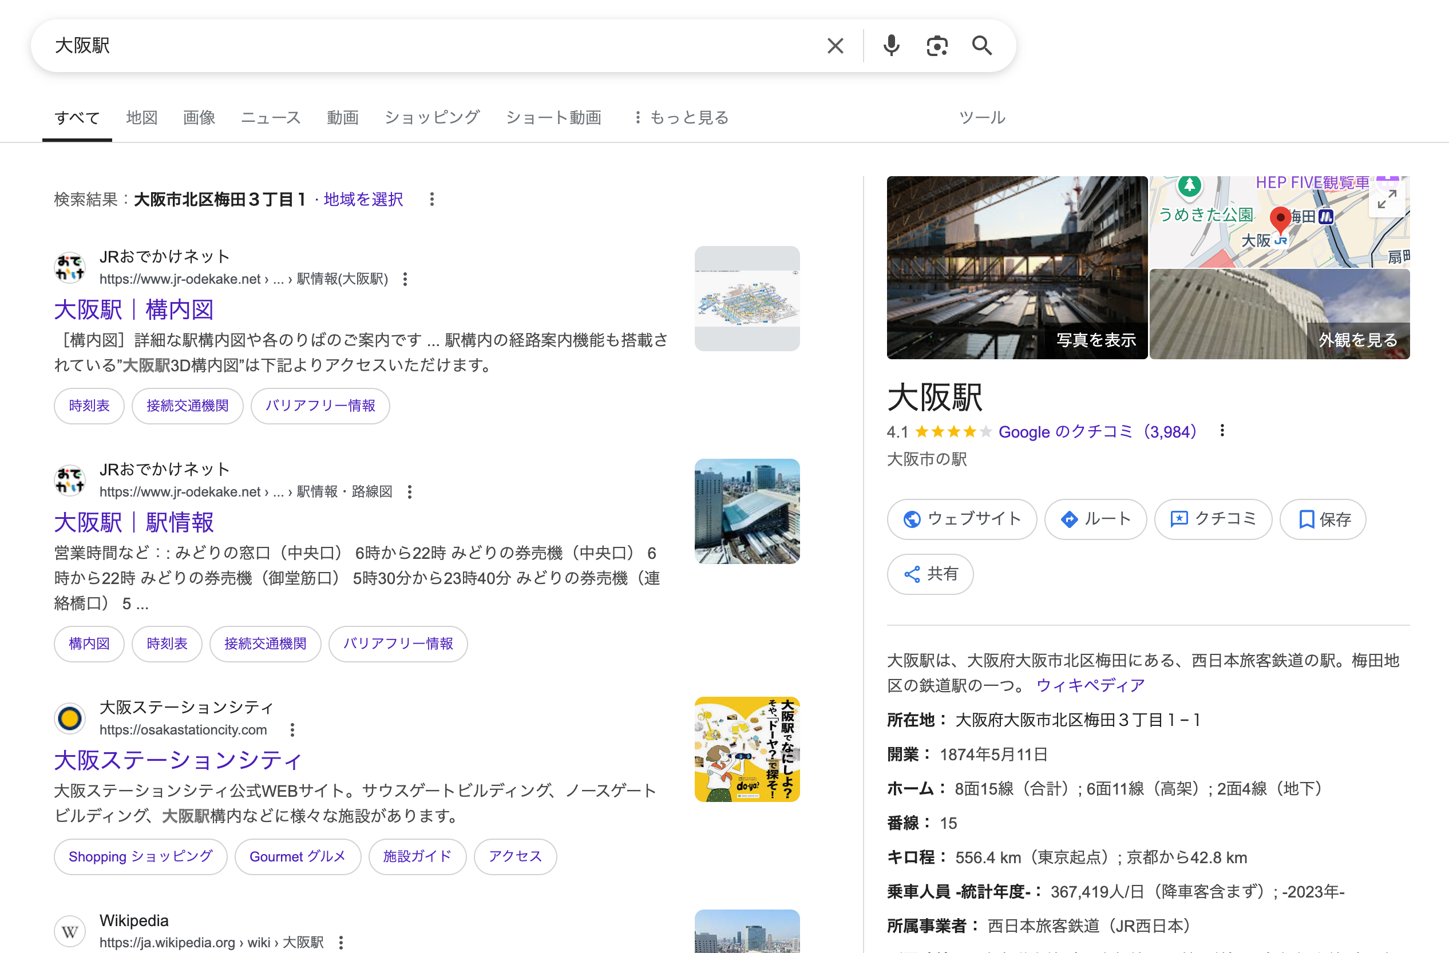Switch to the ニュース search tab

(271, 117)
